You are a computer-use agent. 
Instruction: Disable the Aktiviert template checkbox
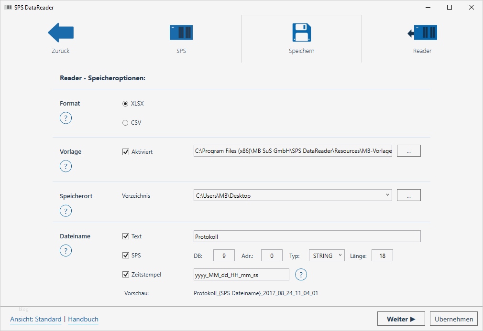pos(126,152)
